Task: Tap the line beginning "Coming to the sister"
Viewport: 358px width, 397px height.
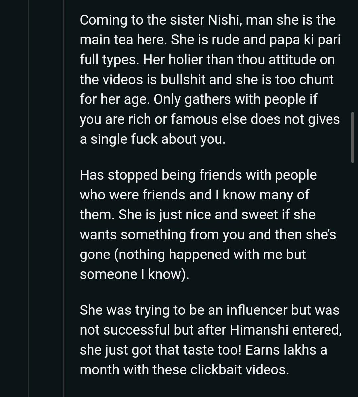Action: (207, 20)
